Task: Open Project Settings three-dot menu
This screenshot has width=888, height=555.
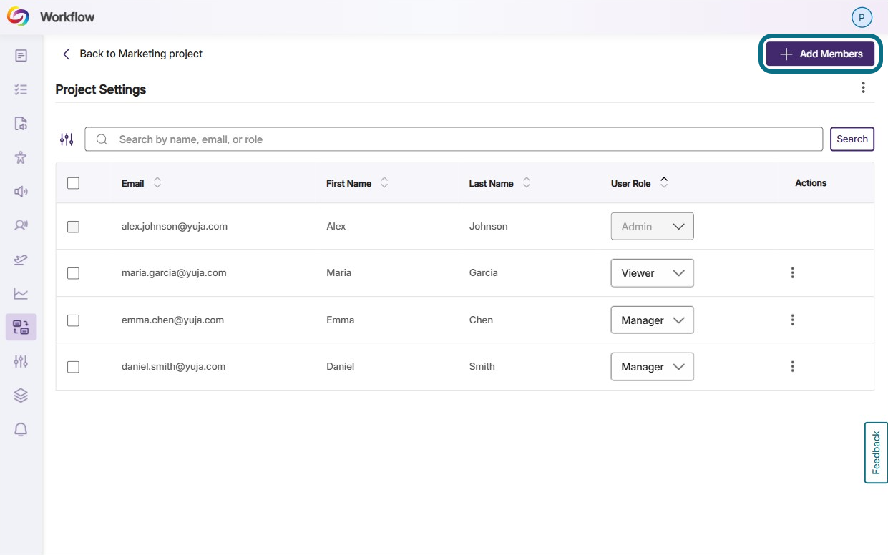Action: pyautogui.click(x=863, y=87)
